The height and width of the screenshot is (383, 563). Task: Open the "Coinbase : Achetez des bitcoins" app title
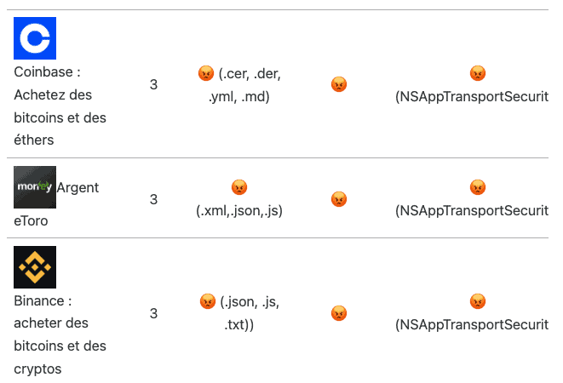(60, 106)
